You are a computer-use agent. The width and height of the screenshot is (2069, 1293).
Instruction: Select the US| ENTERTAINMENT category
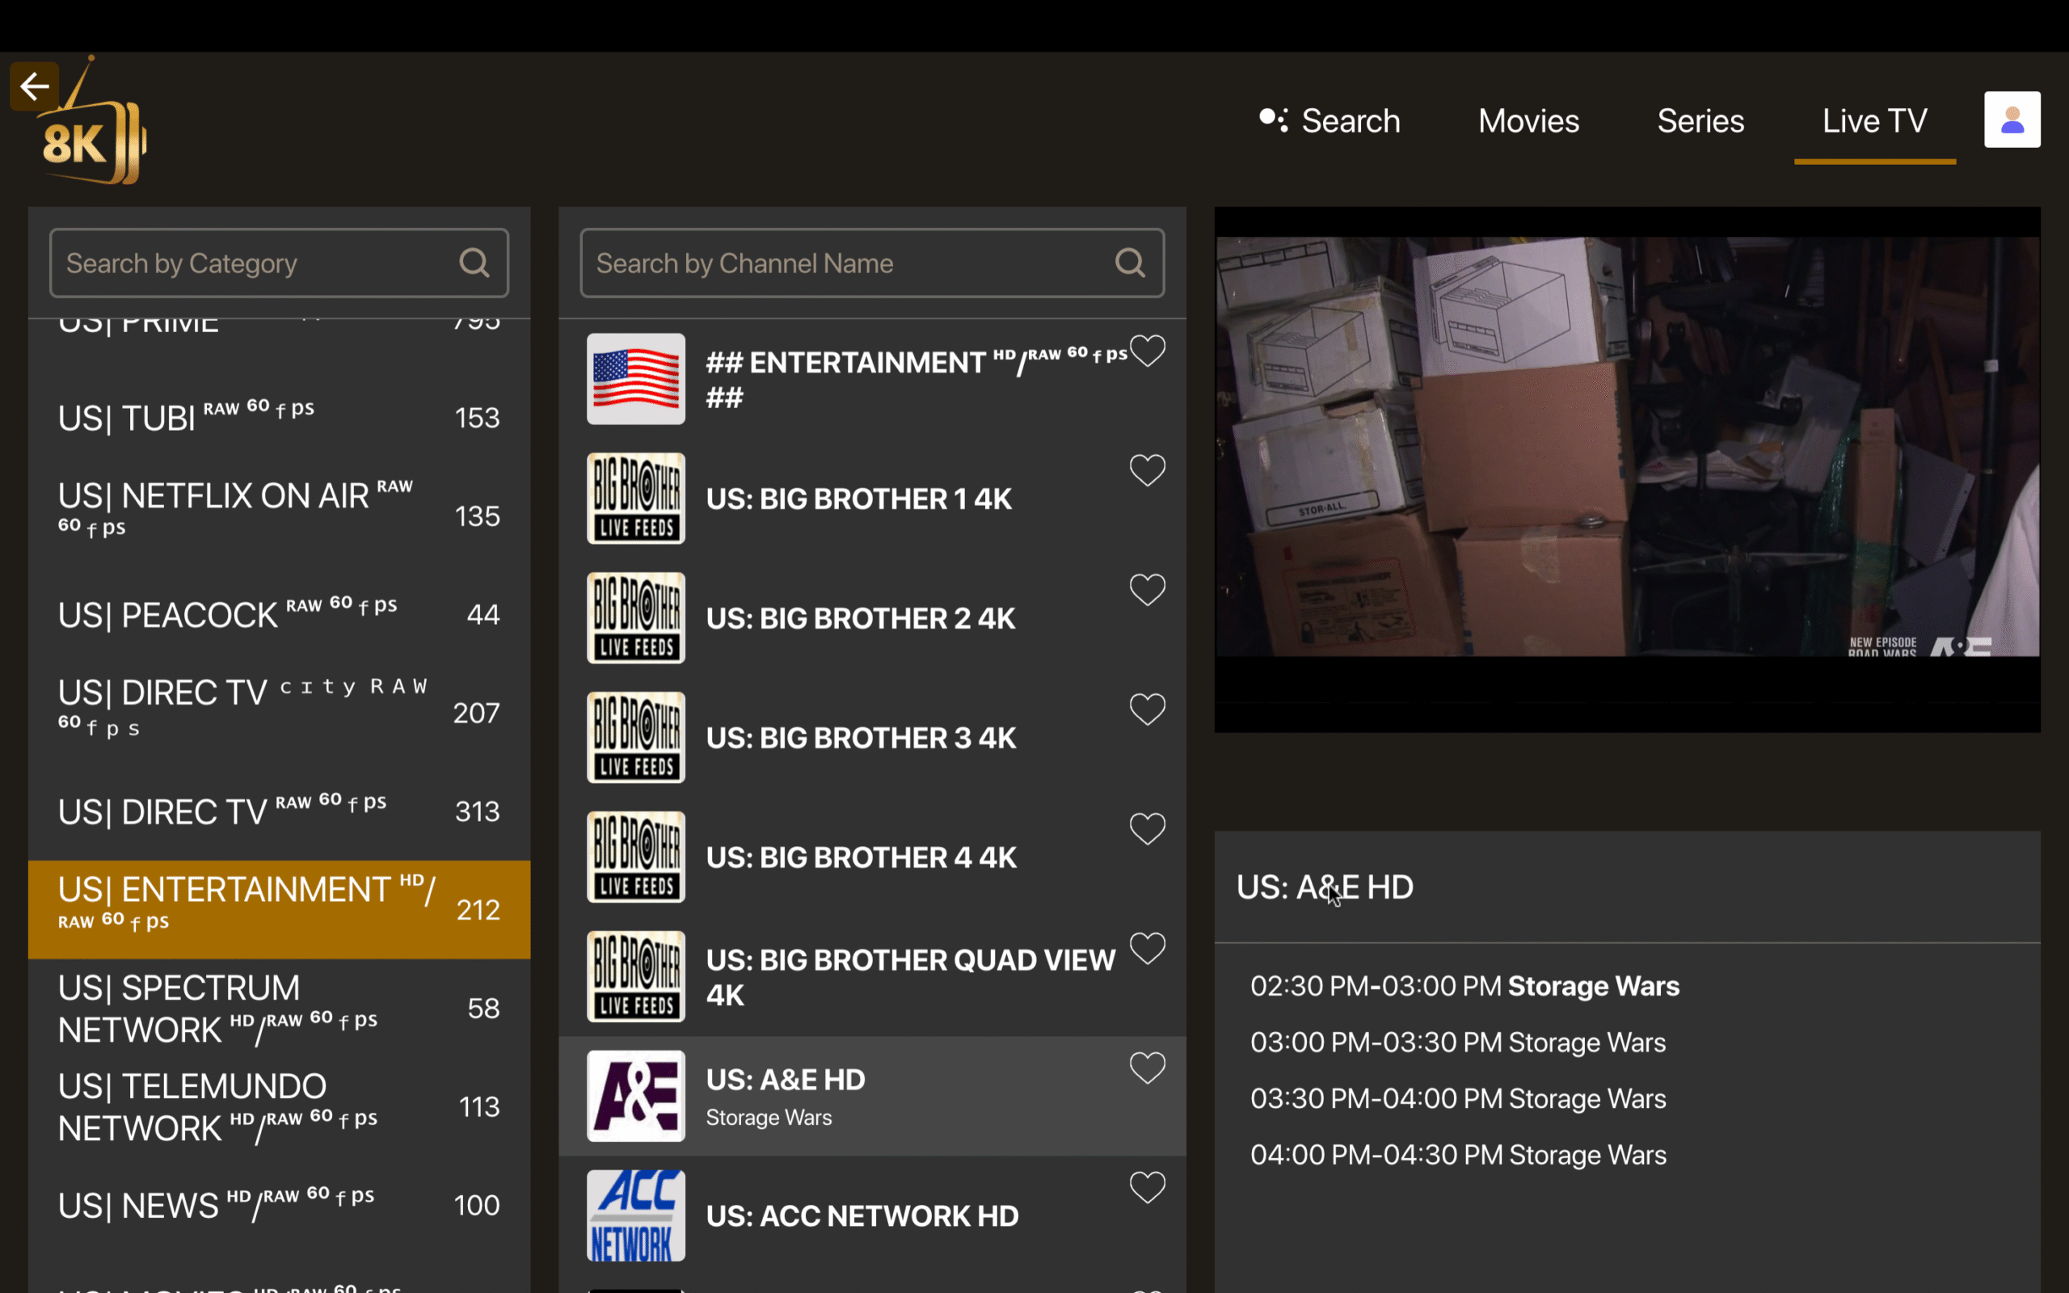tap(279, 909)
